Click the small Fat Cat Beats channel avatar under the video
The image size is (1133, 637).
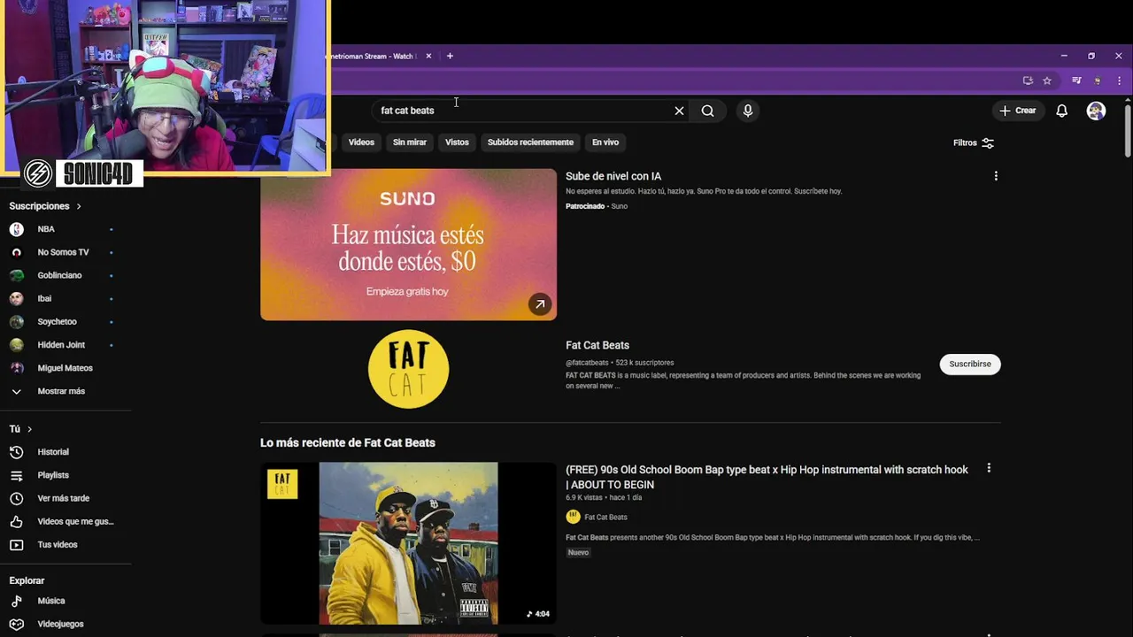pos(573,517)
